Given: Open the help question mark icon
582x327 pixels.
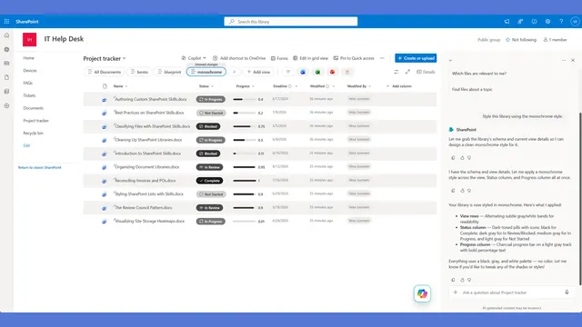Looking at the screenshot, I should point(561,22).
